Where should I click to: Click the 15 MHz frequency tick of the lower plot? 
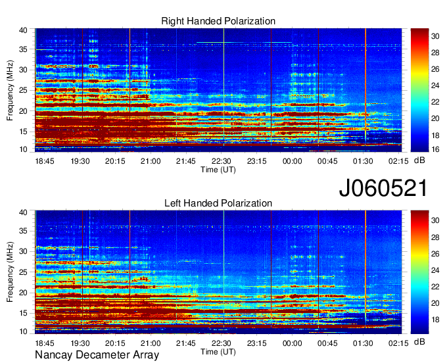(24, 313)
